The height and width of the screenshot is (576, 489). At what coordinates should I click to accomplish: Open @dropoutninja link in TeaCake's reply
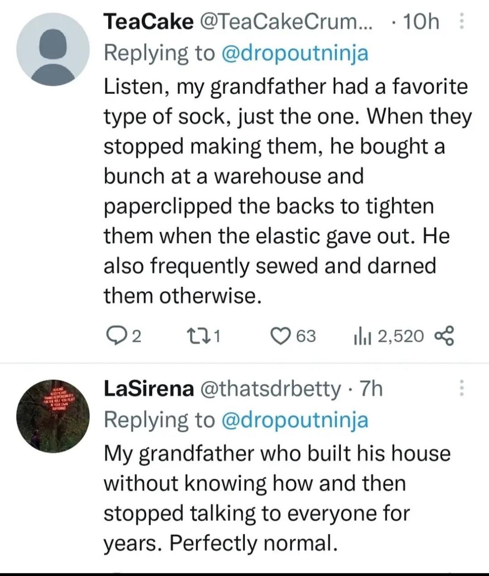click(x=295, y=53)
